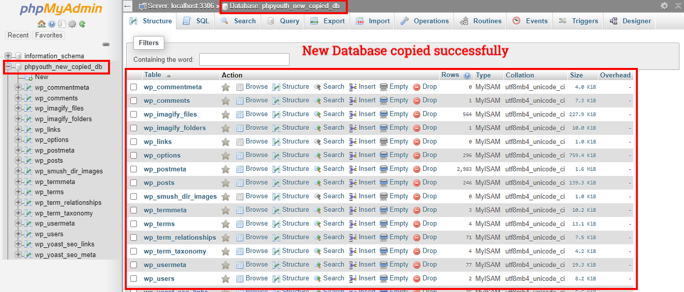Expand the information_schema database node

[8, 56]
